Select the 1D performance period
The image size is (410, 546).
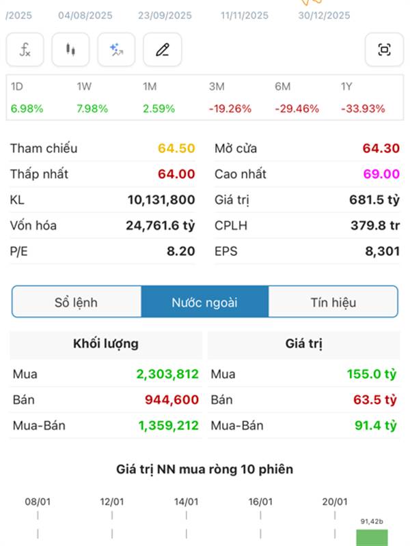[x=27, y=98]
